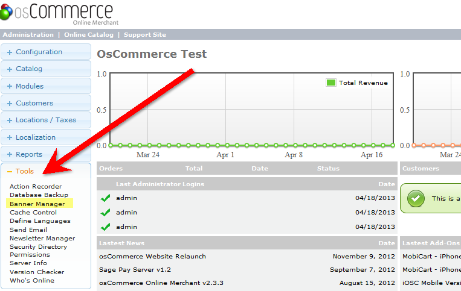The height and width of the screenshot is (291, 461).
Task: Click the osCommerce Website Relaunch news item
Action: tap(153, 257)
